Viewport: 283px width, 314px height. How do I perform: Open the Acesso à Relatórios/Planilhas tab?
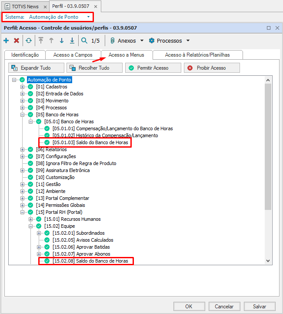coord(197,55)
